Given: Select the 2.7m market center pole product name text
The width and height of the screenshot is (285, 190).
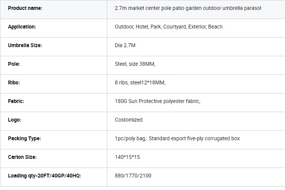Looking at the screenshot, I should (188, 8).
